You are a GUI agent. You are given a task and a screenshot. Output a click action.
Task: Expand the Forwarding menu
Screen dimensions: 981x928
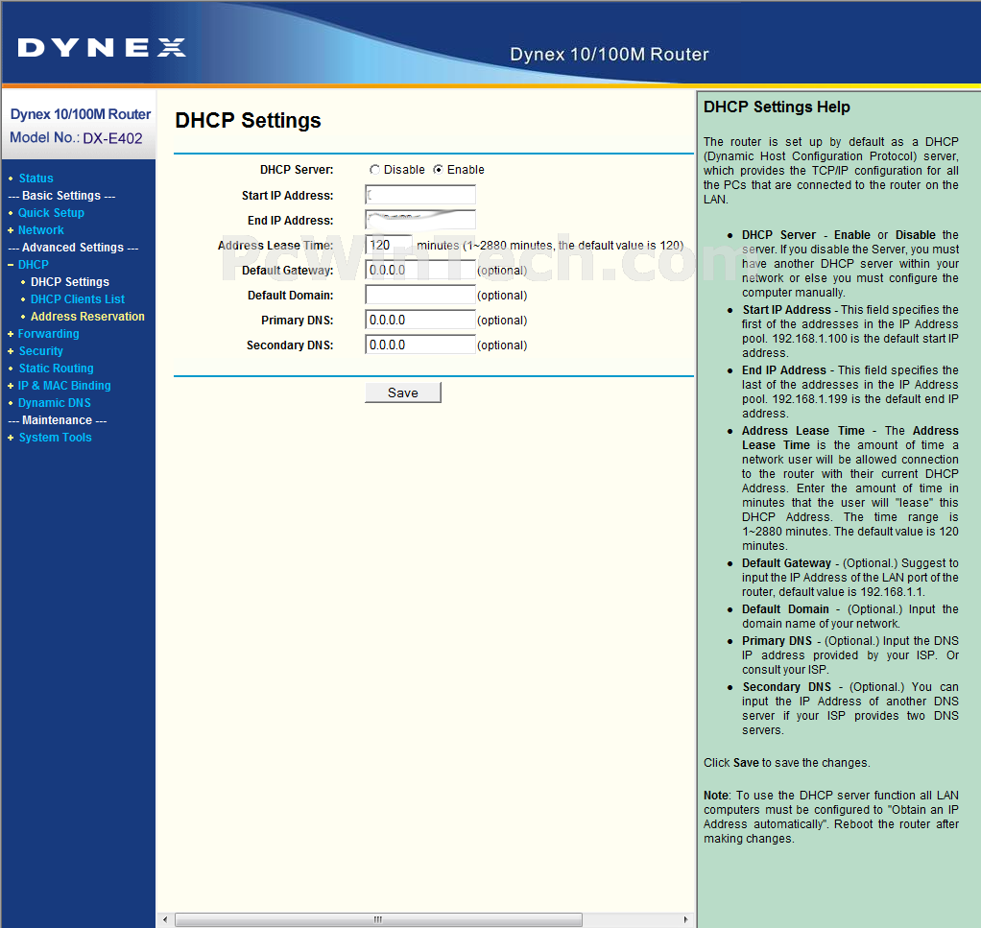[x=49, y=334]
